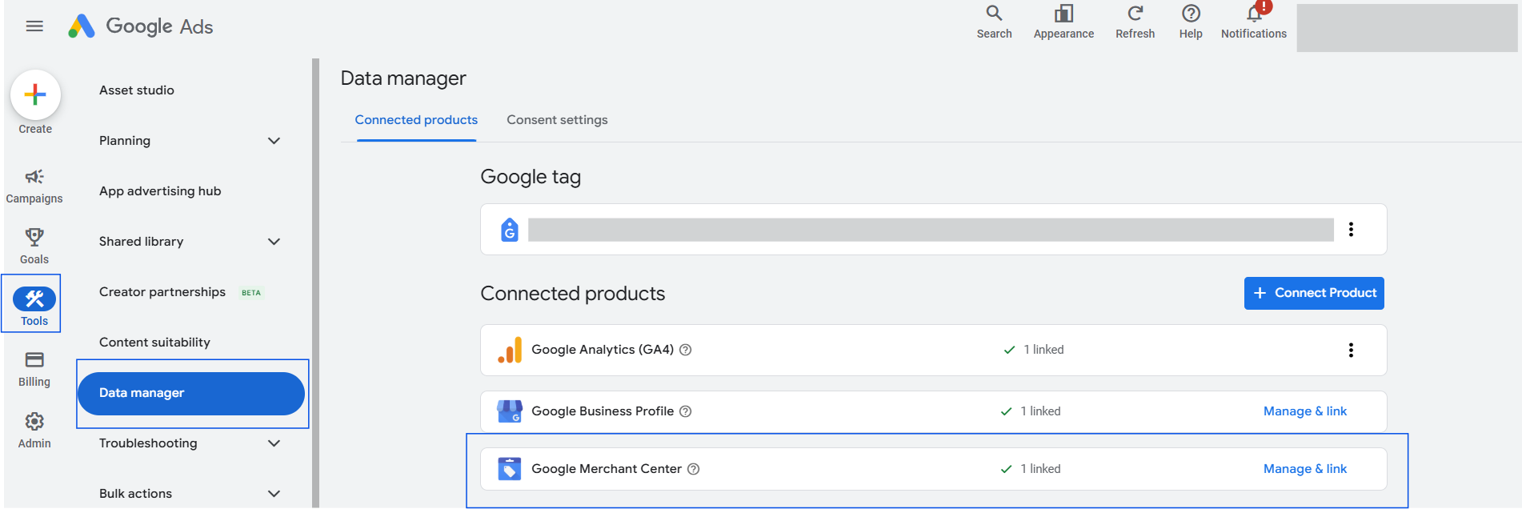Click the Search magnifier icon
The image size is (1522, 509).
click(x=994, y=14)
